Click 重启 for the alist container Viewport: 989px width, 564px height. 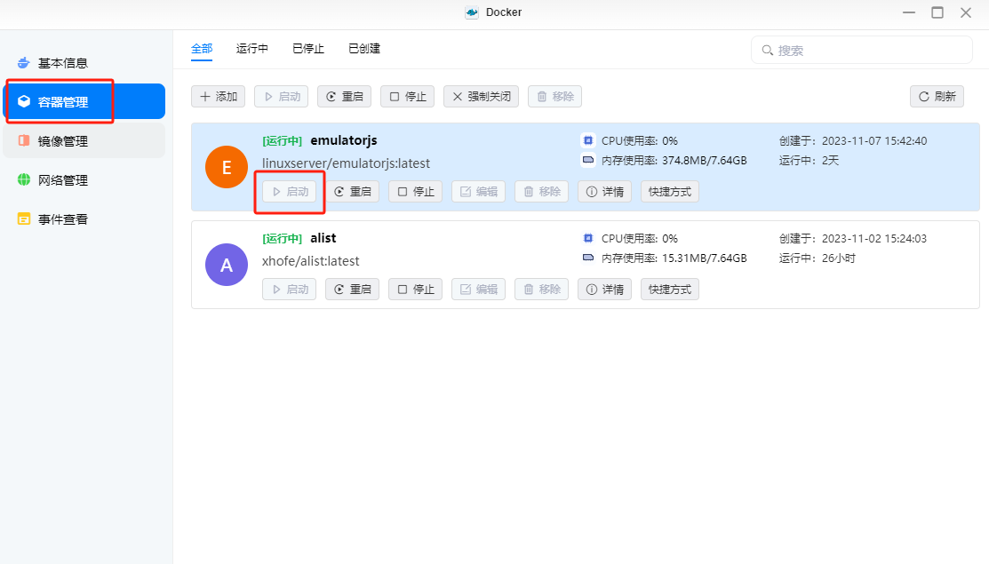(353, 290)
